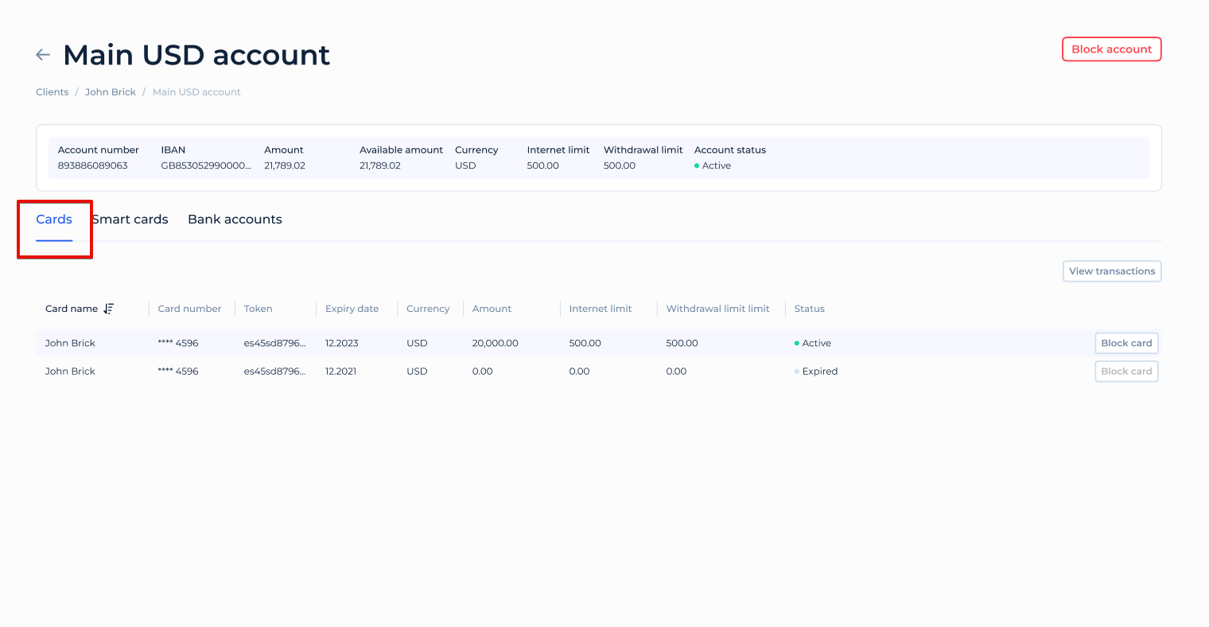The width and height of the screenshot is (1209, 627).
Task: Open View transactions
Action: 1112,271
